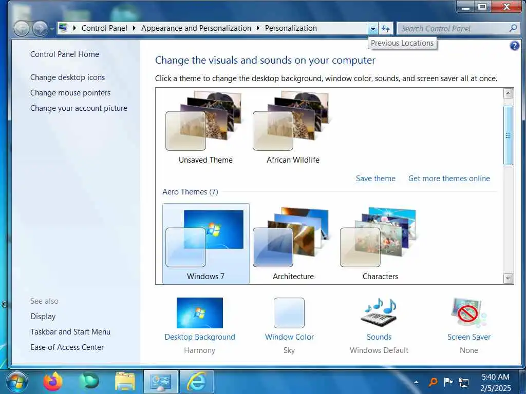Switch to Control Panel taskbar button
This screenshot has height=394, width=526.
pyautogui.click(x=161, y=382)
